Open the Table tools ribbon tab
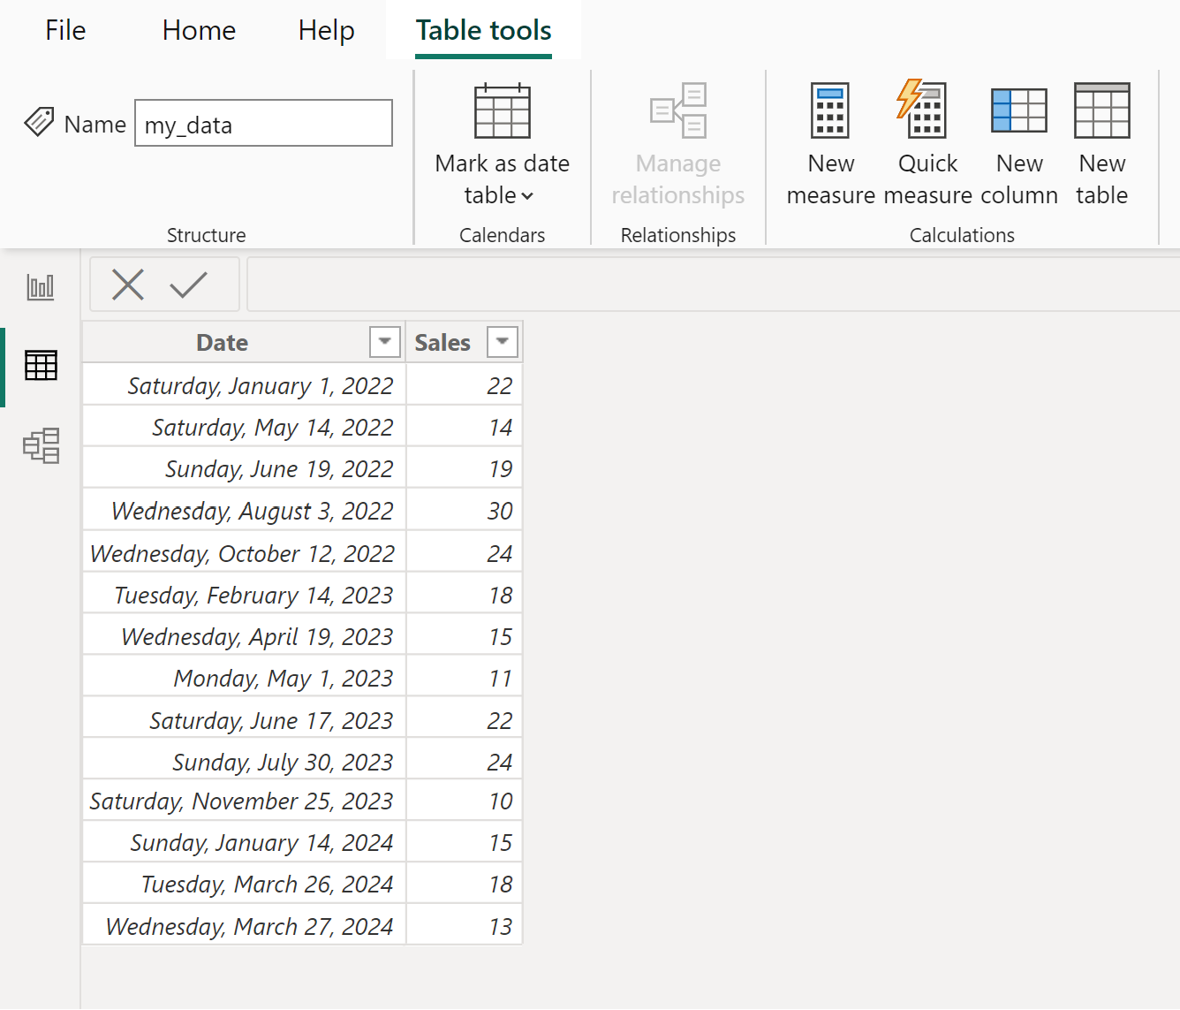 [x=483, y=29]
